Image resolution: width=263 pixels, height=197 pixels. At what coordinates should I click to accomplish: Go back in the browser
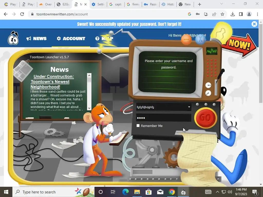tap(6, 14)
